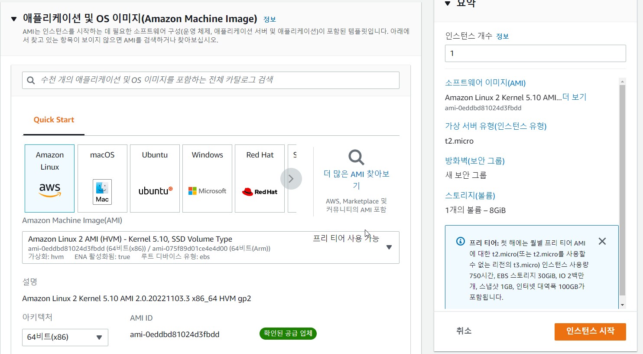Open the 스토리지(볼륨) link

(470, 196)
